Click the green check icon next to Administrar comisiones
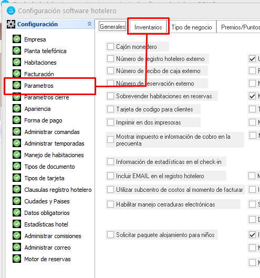 (x=17, y=235)
